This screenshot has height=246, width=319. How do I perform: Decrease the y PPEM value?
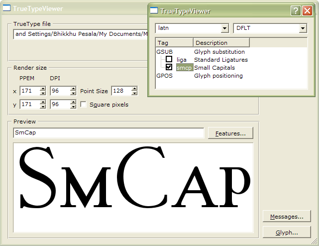pos(43,107)
